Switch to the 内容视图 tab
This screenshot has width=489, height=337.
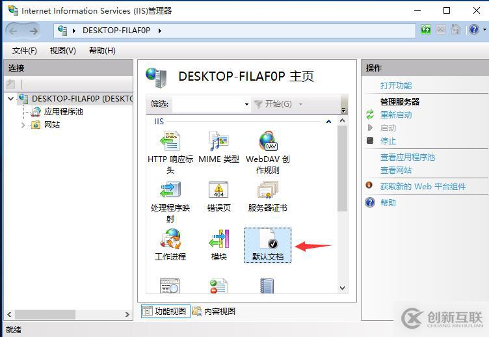[x=214, y=311]
